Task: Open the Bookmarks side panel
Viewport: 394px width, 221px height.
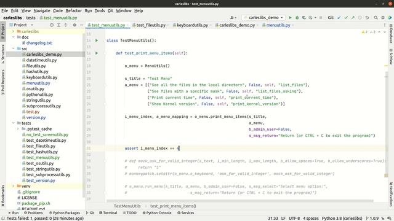Action: (x=2, y=195)
